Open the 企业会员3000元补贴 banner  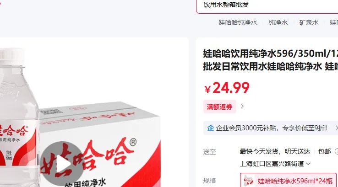tap(271, 128)
